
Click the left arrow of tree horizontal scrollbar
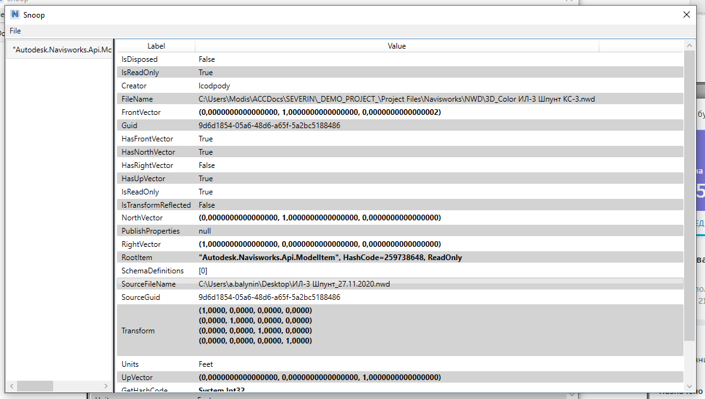(11, 386)
